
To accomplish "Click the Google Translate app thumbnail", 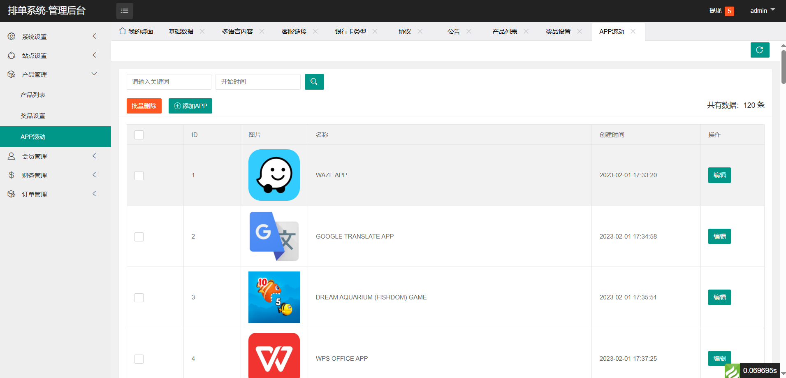I will tap(274, 236).
